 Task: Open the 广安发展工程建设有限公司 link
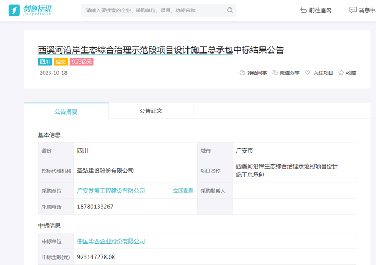(x=111, y=191)
